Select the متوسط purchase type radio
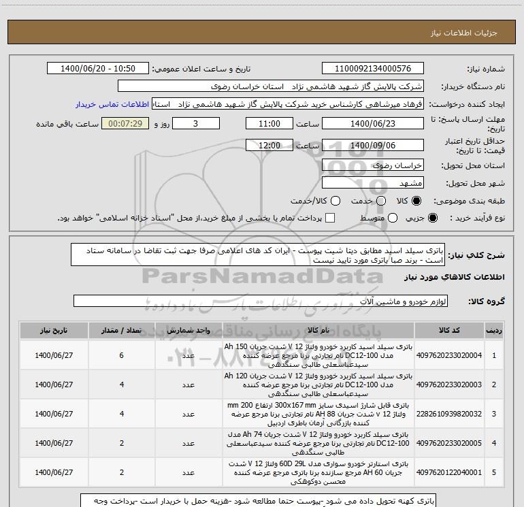The image size is (524, 507). [393, 218]
